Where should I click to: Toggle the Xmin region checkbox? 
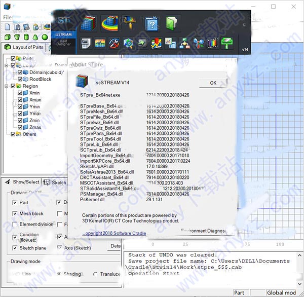pos(20,93)
